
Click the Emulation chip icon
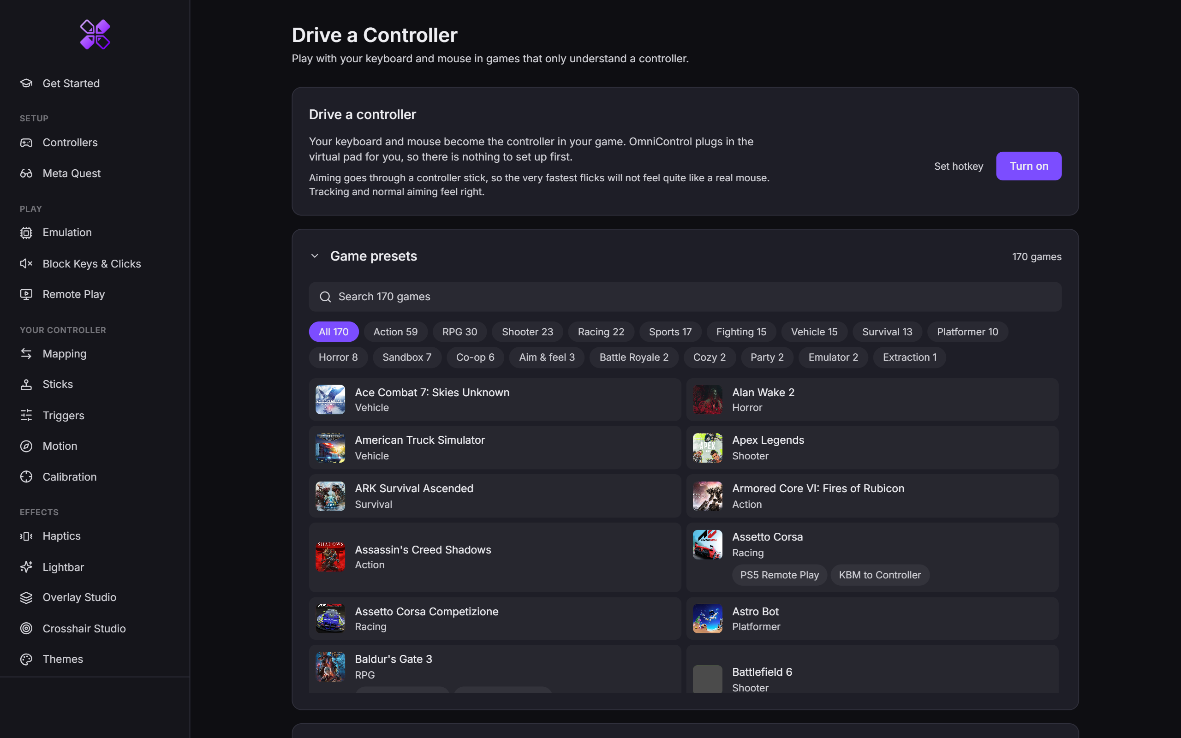pyautogui.click(x=26, y=233)
